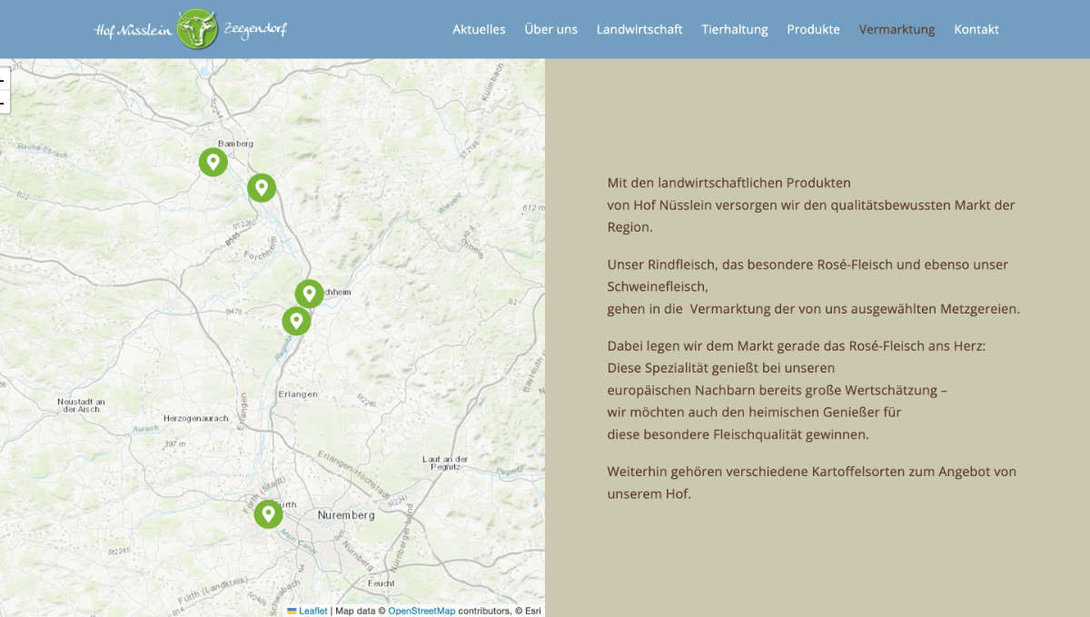
Task: Click the green cow logo icon
Action: click(x=196, y=29)
